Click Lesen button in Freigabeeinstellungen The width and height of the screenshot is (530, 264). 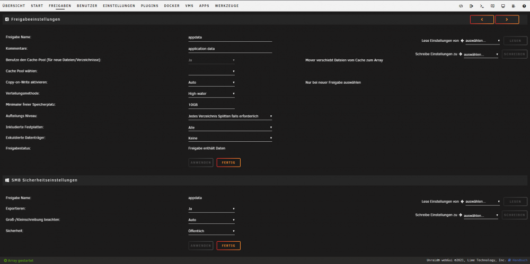point(516,41)
